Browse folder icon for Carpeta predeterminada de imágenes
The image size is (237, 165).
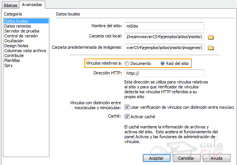pyautogui.click(x=210, y=48)
